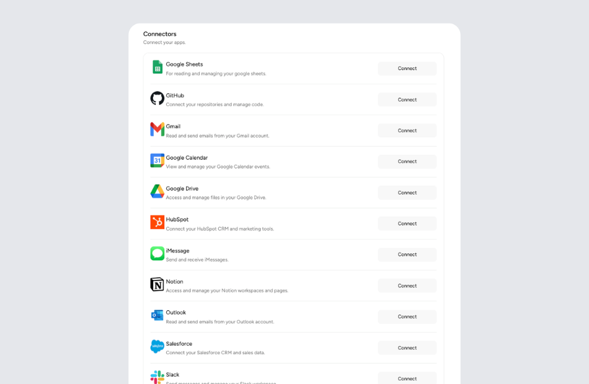
Task: Select the Gmail icon
Action: pos(157,129)
